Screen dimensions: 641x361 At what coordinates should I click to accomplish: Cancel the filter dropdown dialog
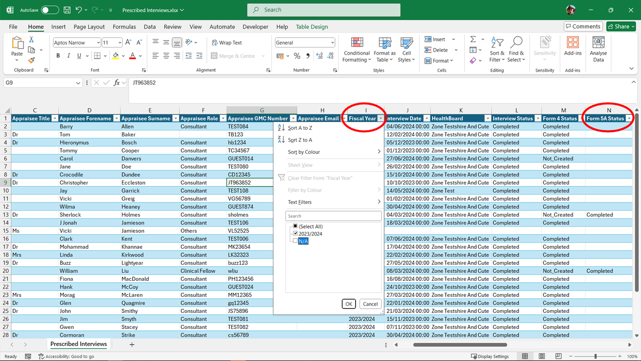click(370, 304)
